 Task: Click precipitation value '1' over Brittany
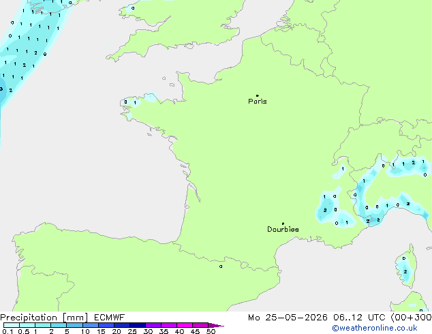click(135, 103)
